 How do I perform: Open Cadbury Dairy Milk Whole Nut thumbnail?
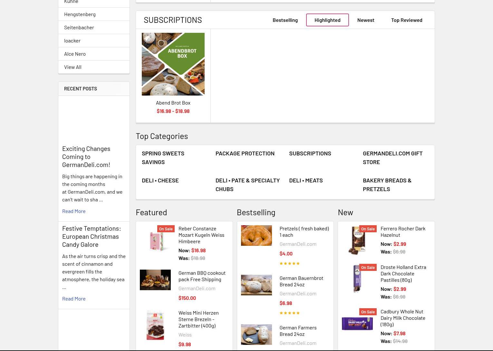tap(357, 323)
